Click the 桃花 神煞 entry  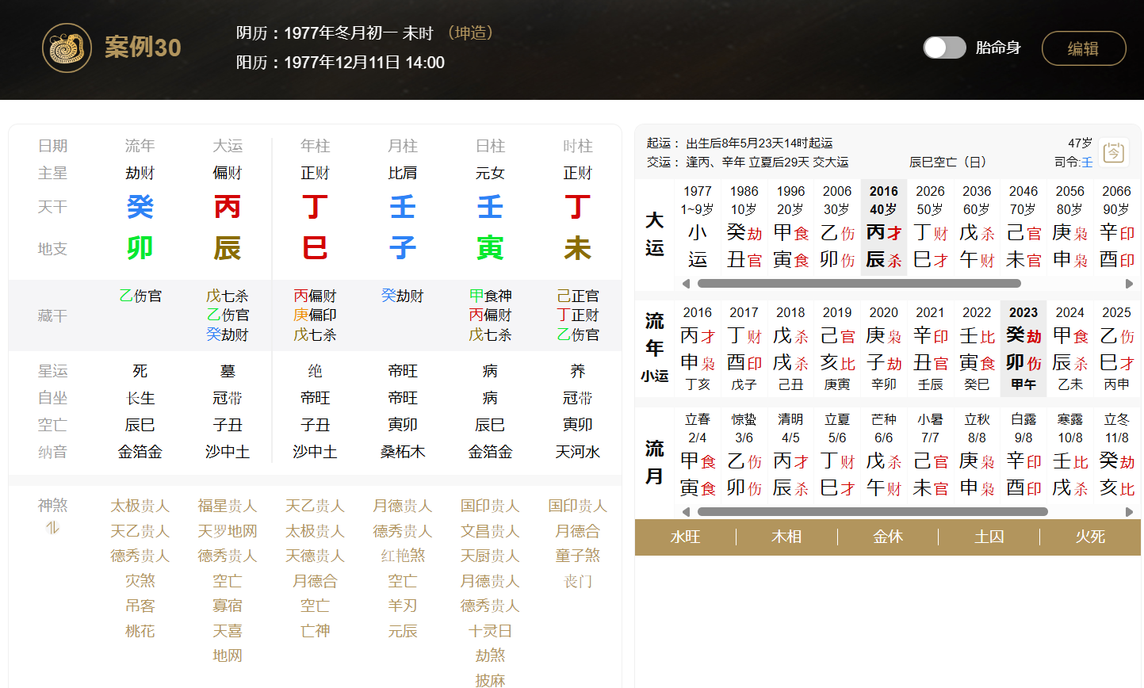point(140,631)
